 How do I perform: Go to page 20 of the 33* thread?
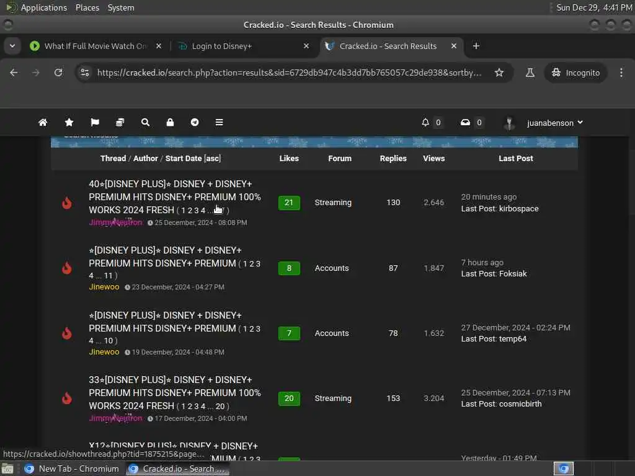tap(220, 406)
